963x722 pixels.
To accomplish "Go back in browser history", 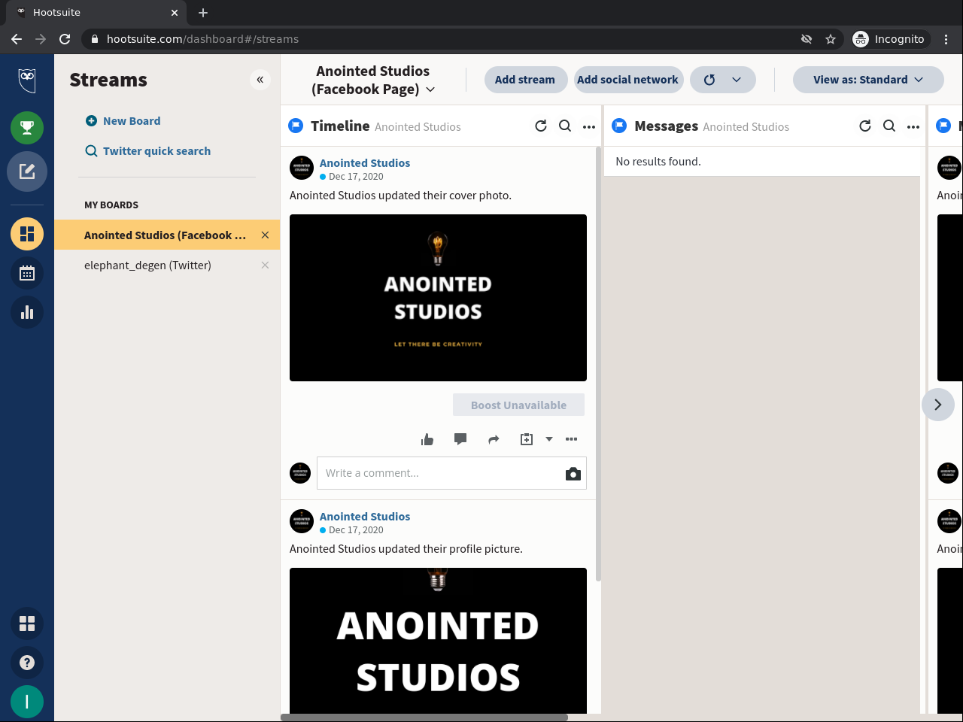I will [17, 39].
